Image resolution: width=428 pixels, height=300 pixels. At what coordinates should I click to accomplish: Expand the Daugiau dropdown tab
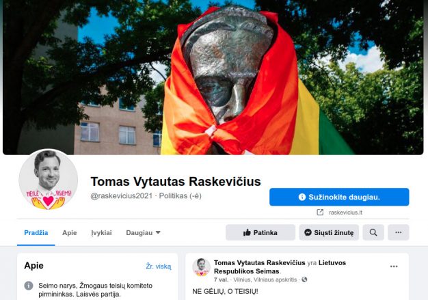coord(143,232)
